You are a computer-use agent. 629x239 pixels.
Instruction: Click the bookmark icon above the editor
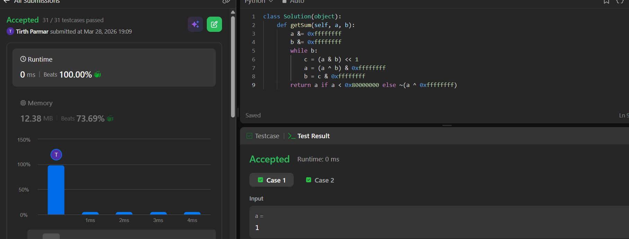click(x=606, y=2)
